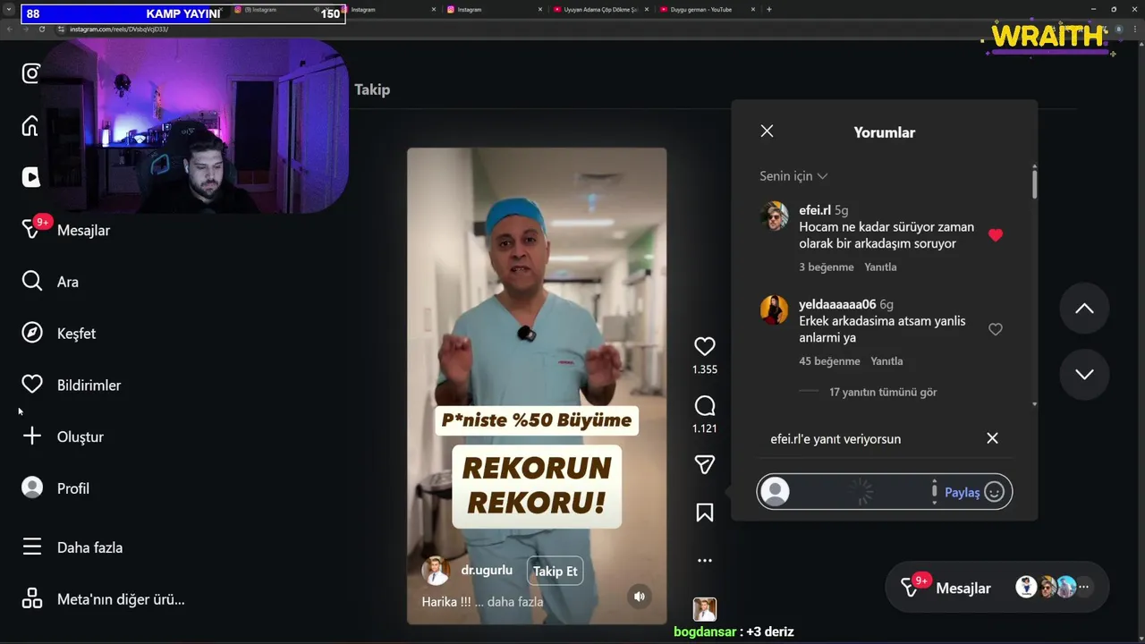Open floating Mesajlar widget
The width and height of the screenshot is (1145, 644).
(997, 588)
